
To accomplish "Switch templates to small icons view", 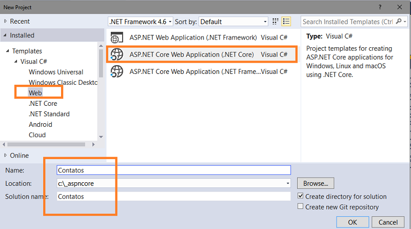I will 275,22.
